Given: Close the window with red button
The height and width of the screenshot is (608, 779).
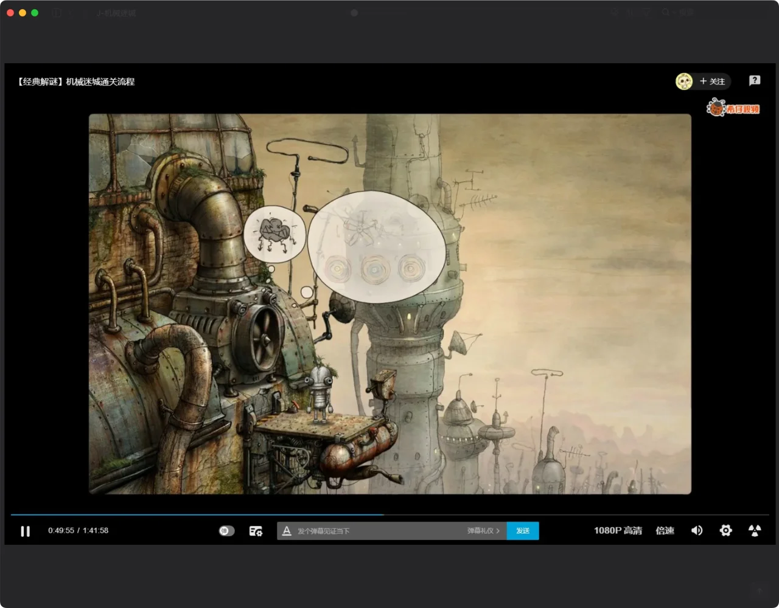Looking at the screenshot, I should (10, 13).
